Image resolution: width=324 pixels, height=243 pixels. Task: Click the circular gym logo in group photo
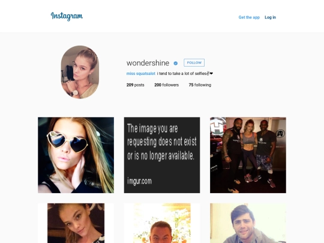pyautogui.click(x=281, y=134)
